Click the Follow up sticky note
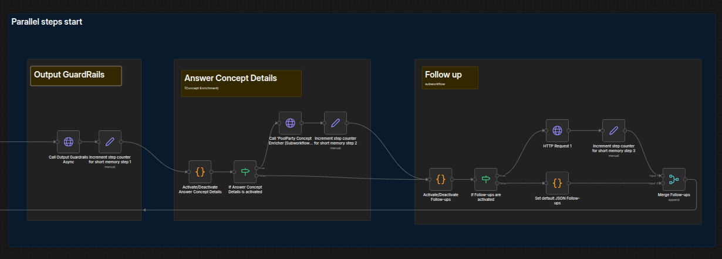Screen dimensions: 722x259 (x=450, y=78)
